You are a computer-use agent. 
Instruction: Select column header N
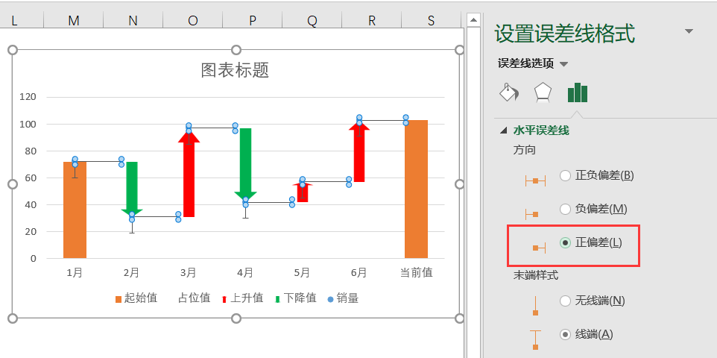[133, 20]
